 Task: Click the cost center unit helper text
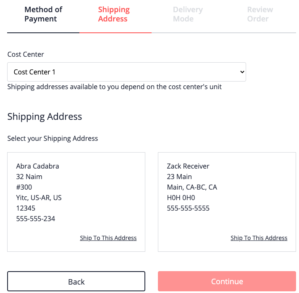[114, 87]
